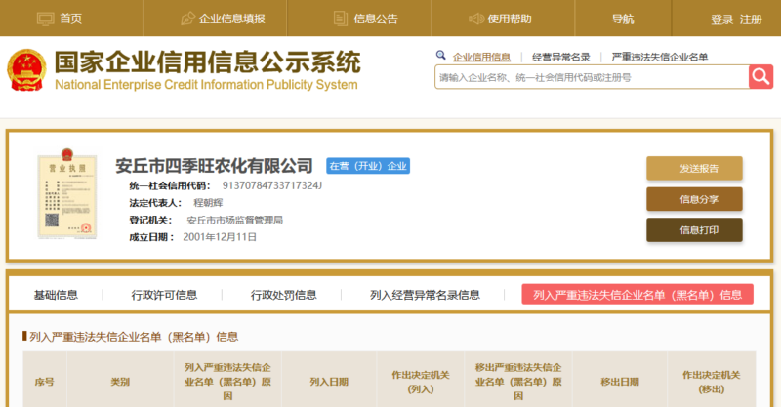The height and width of the screenshot is (407, 781).
Task: Click the 类别 column header
Action: coord(120,382)
